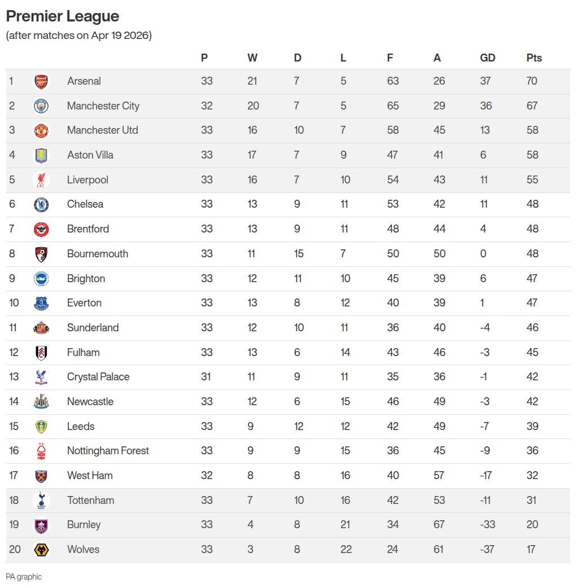Select the Tottenham cockerel crest
Image resolution: width=576 pixels, height=588 pixels.
click(x=41, y=500)
